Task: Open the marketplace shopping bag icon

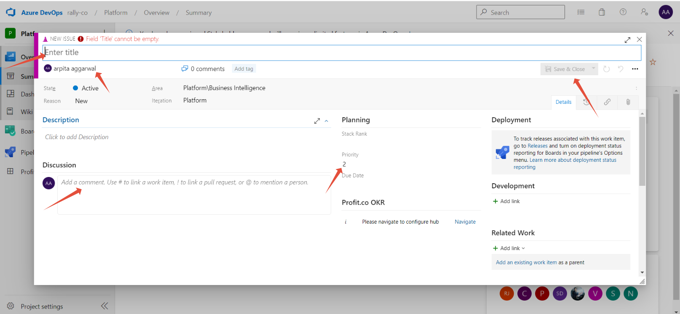Action: (602, 12)
